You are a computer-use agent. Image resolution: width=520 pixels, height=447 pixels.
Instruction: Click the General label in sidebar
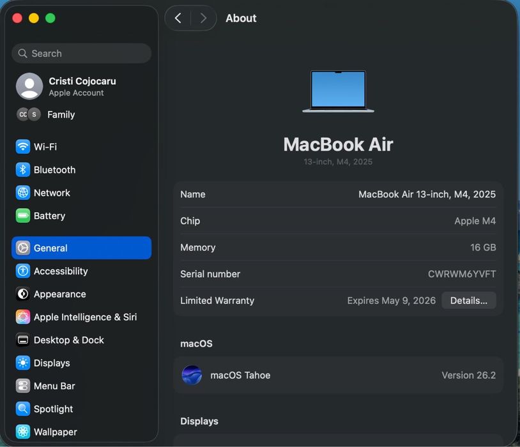[x=50, y=248]
